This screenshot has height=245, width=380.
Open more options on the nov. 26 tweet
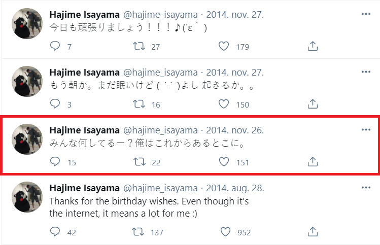pos(366,130)
